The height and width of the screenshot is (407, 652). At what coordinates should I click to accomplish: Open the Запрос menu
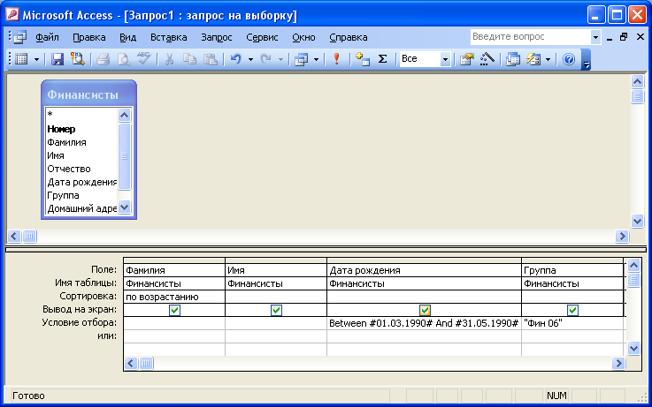216,37
